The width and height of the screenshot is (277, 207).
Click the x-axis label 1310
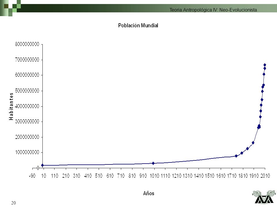[x=188, y=176]
